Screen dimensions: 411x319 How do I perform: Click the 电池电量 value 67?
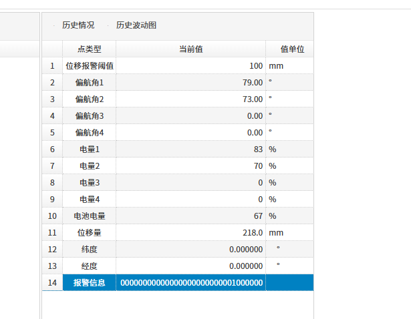coord(257,216)
